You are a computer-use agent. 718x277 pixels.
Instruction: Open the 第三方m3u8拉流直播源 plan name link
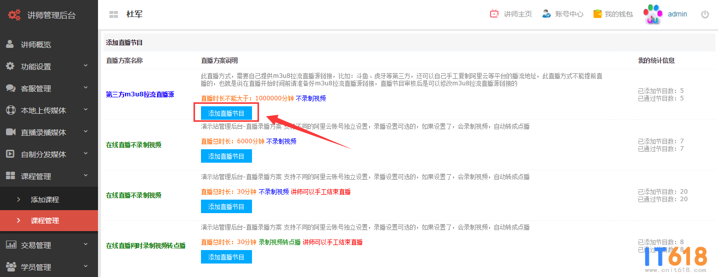tap(140, 94)
